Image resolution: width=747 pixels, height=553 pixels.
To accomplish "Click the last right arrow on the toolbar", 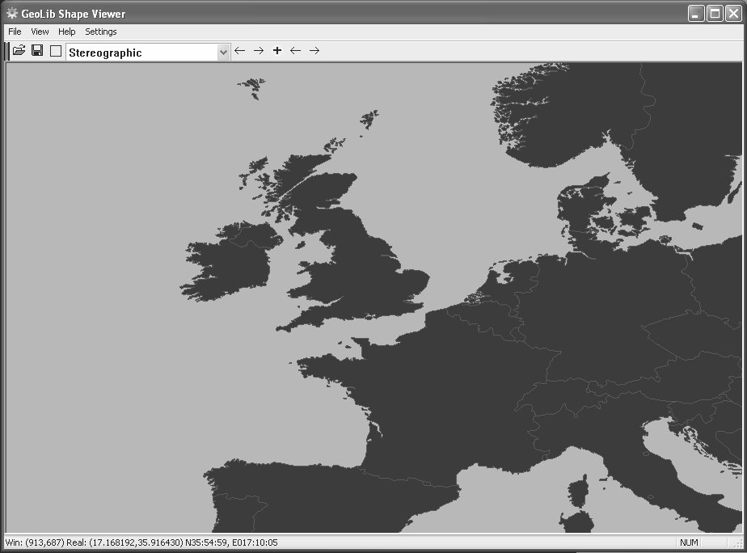I will click(x=314, y=50).
